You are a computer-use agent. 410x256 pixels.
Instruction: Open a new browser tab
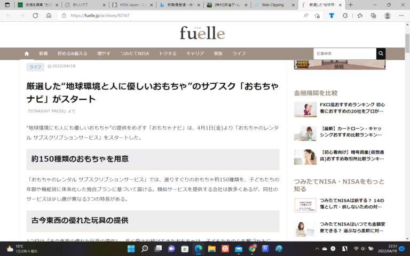coord(351,5)
